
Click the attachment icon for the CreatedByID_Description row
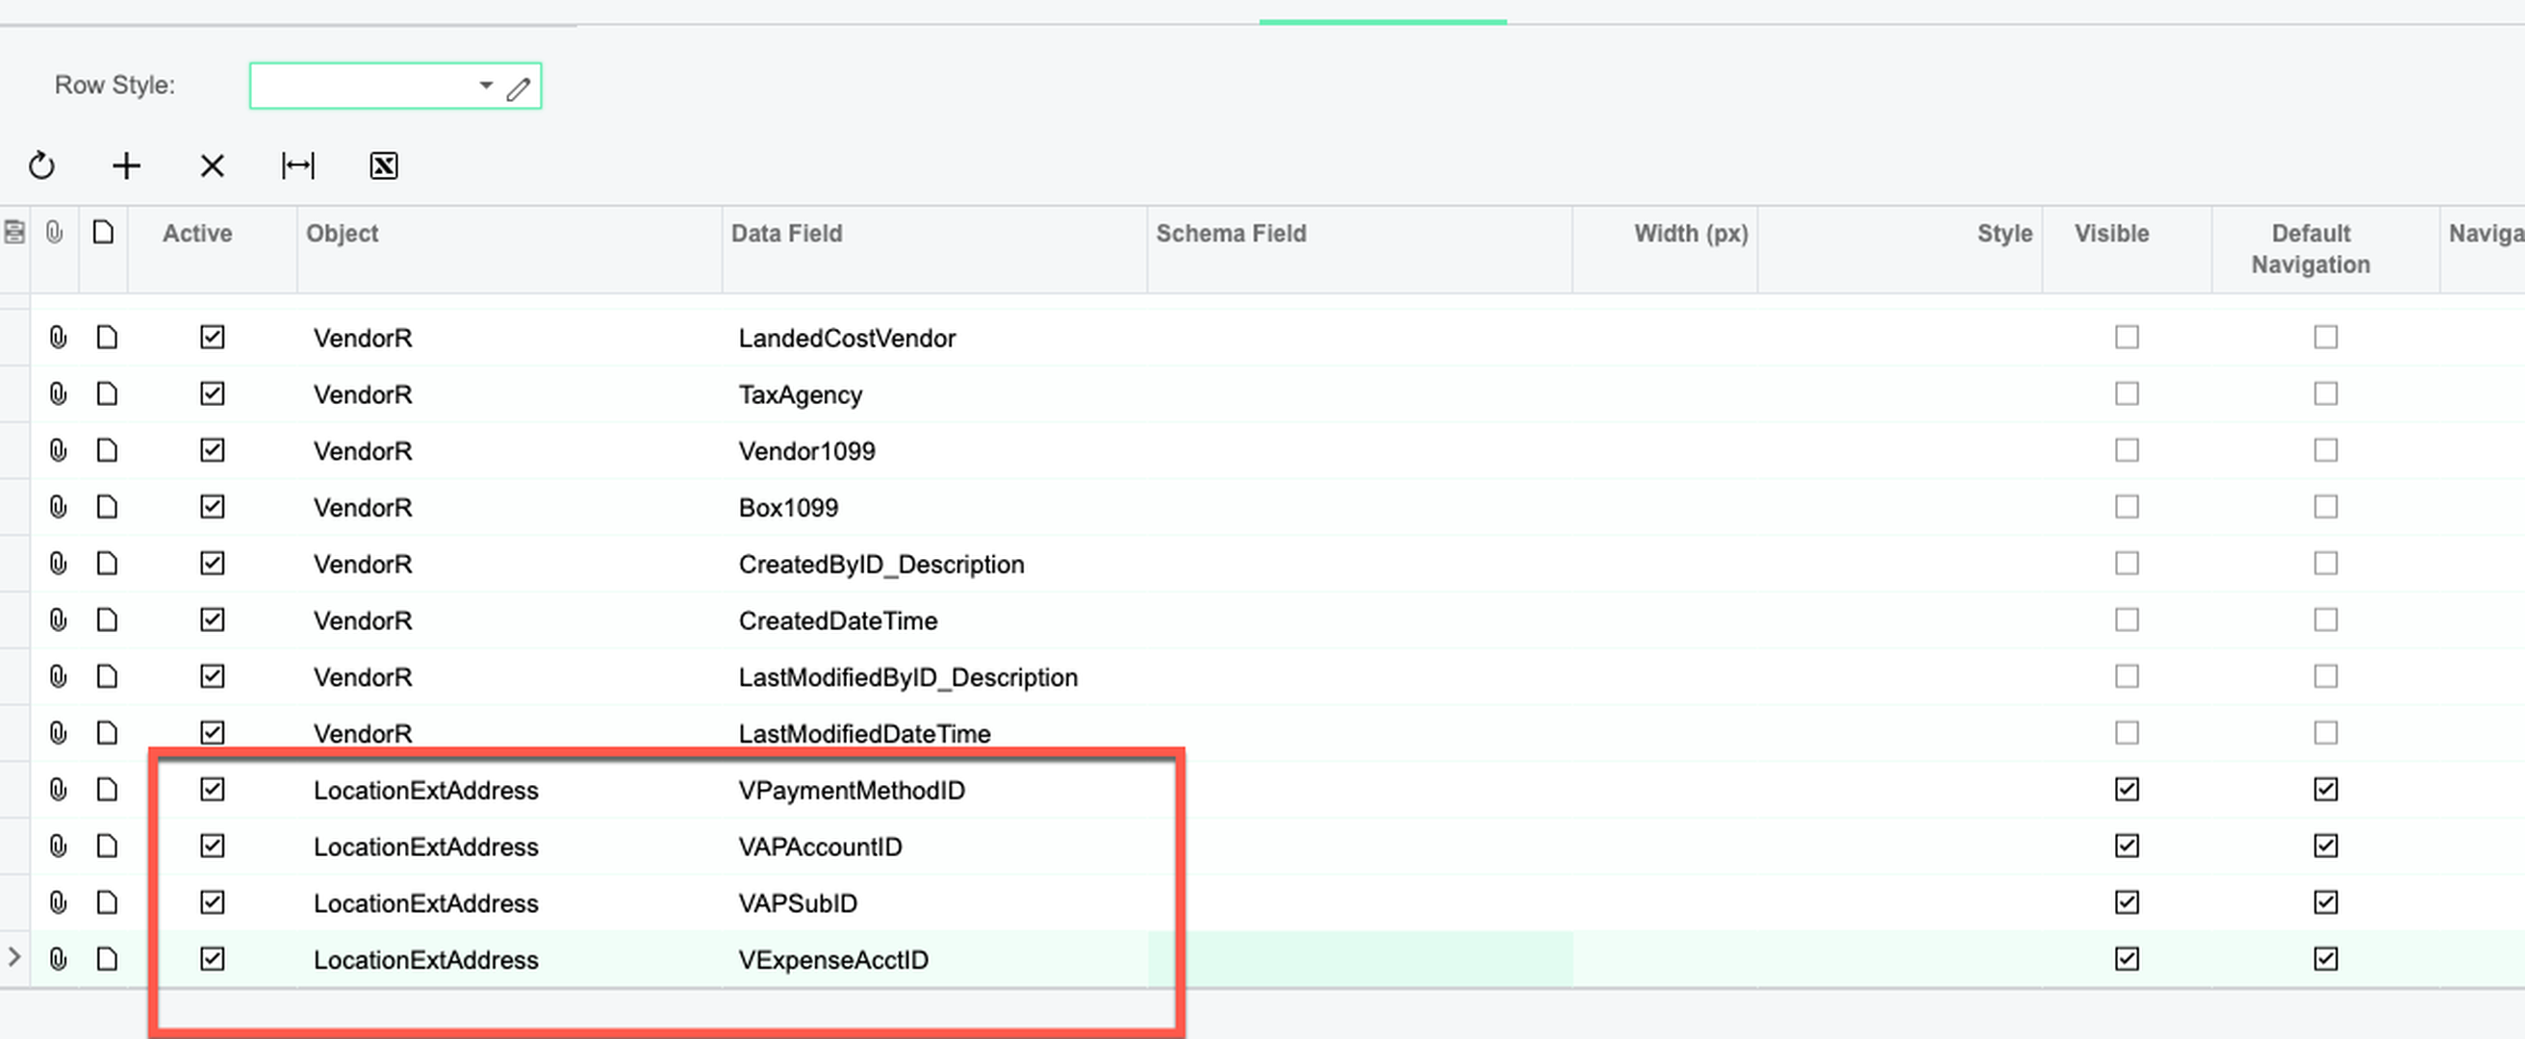point(58,564)
